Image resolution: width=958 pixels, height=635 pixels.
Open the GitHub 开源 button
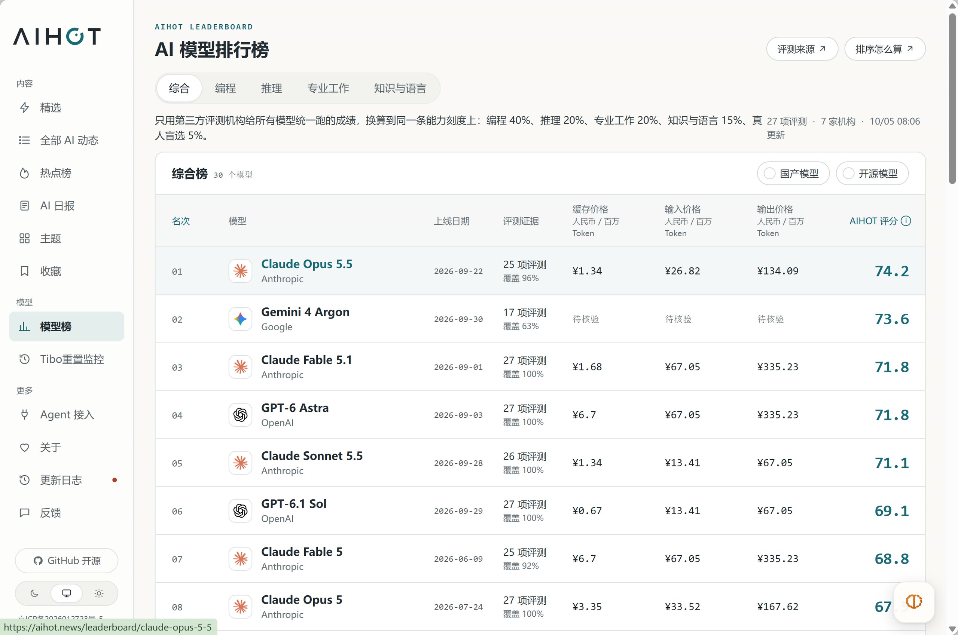(x=67, y=561)
